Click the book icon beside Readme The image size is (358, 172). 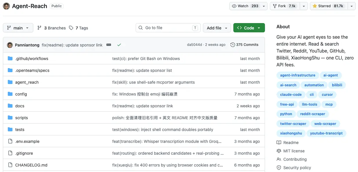click(279, 143)
